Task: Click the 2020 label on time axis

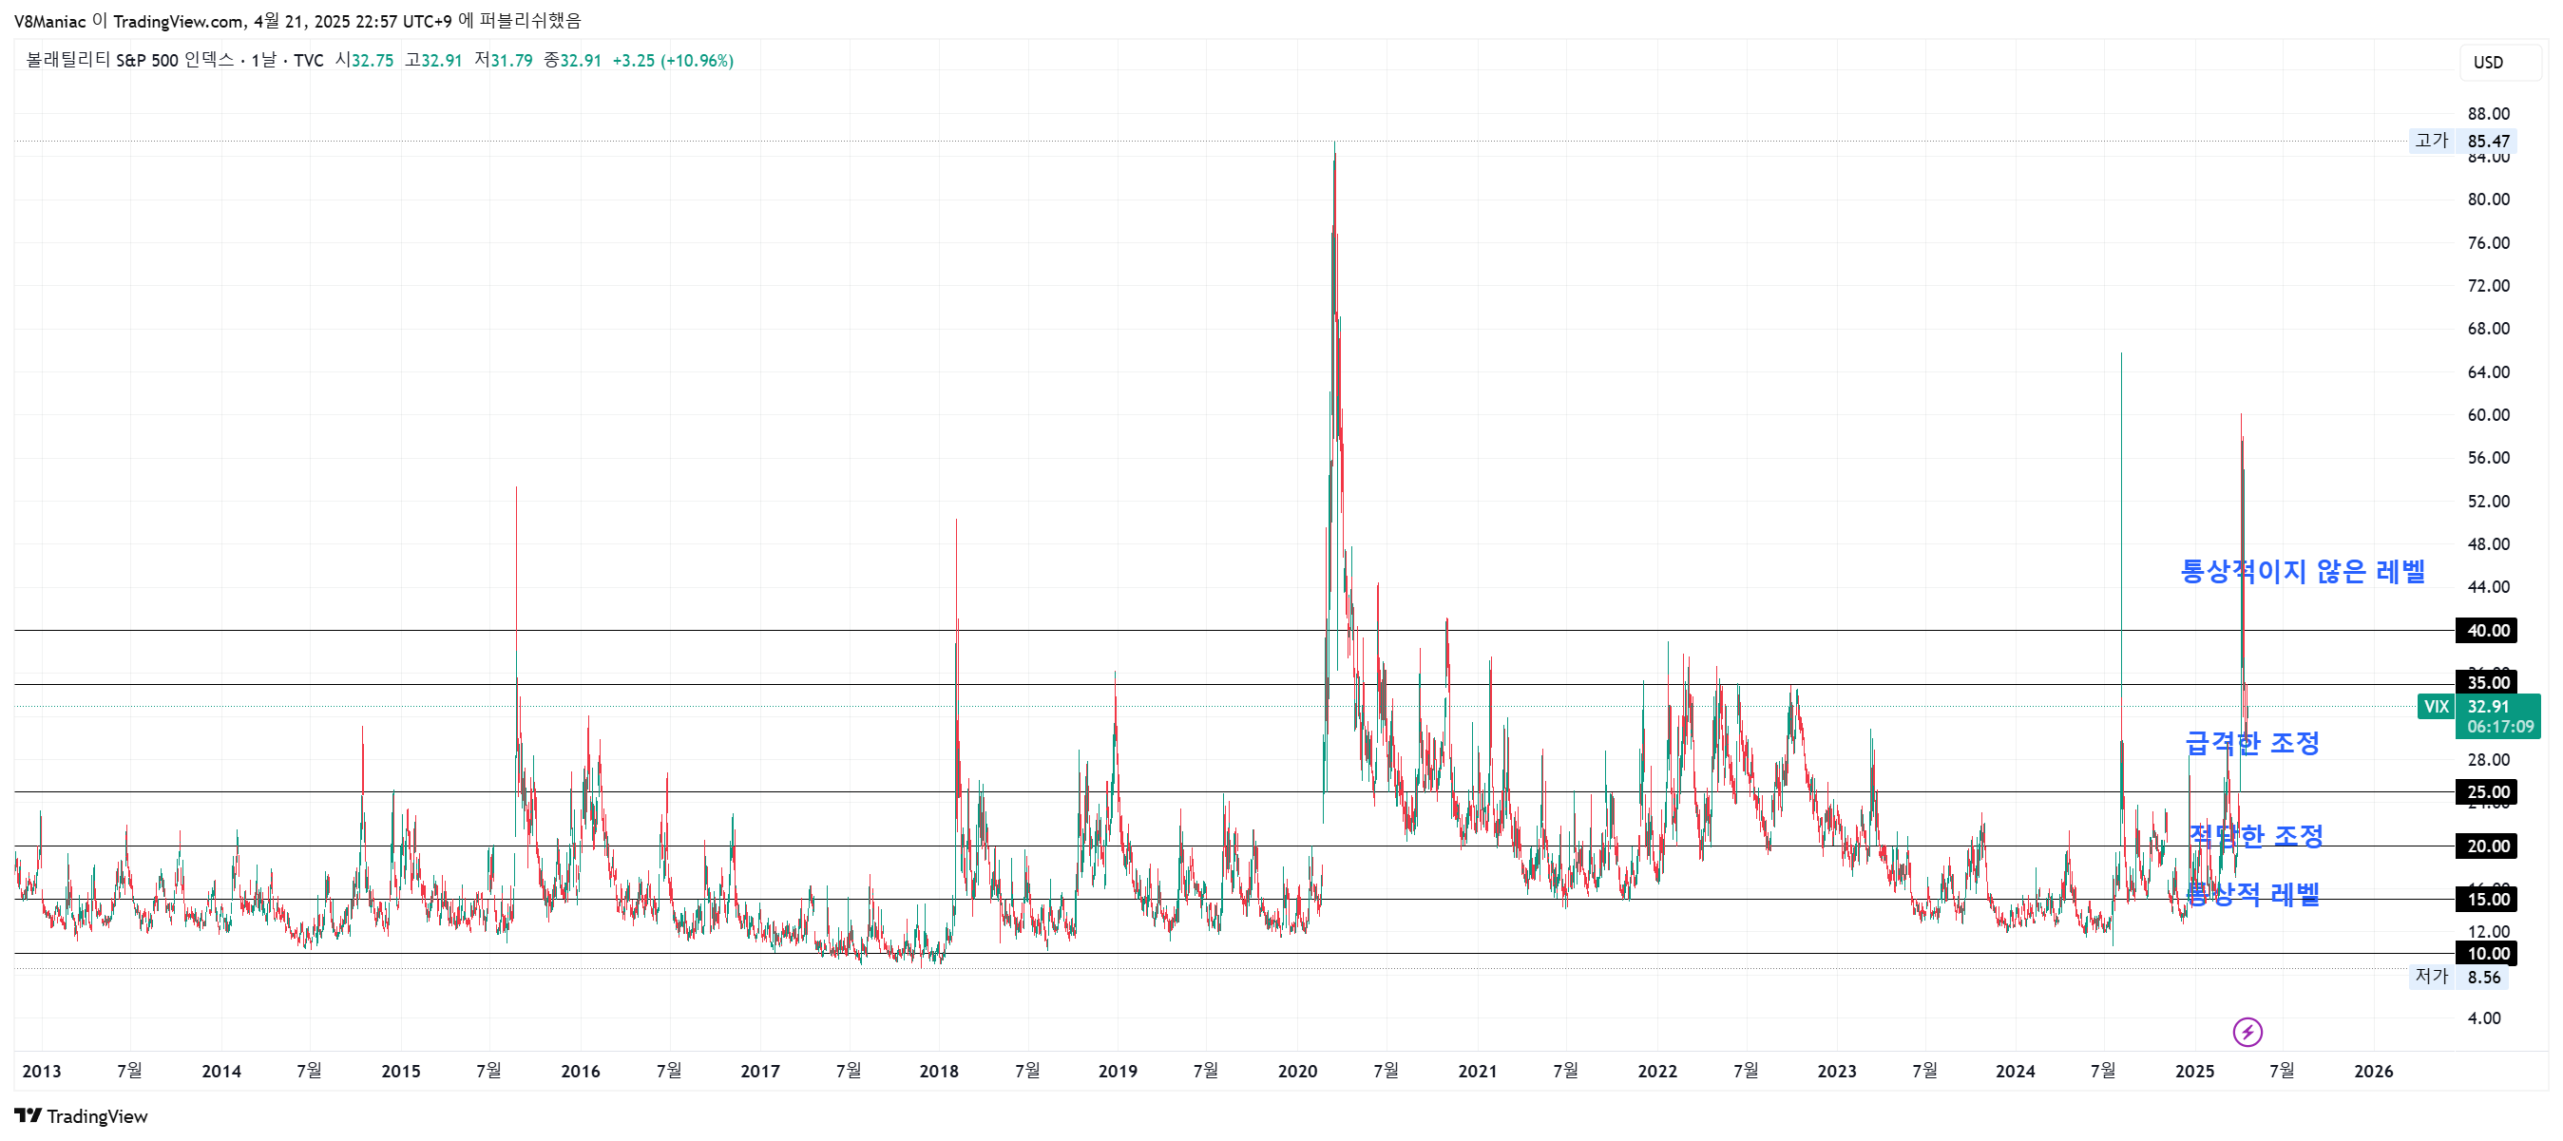Action: pyautogui.click(x=1296, y=1072)
